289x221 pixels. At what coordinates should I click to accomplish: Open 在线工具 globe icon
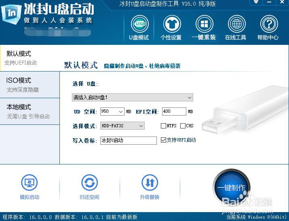[x=236, y=24]
